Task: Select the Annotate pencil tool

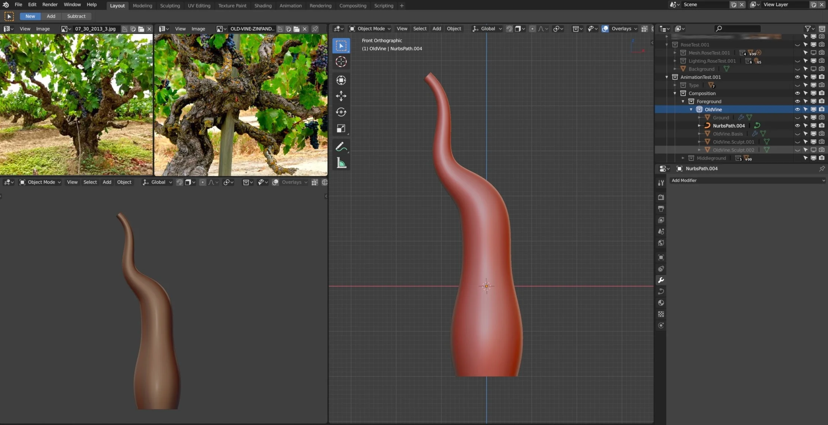Action: click(x=341, y=147)
